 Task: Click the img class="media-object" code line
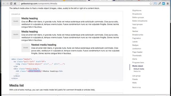pyautogui.click(x=40, y=64)
